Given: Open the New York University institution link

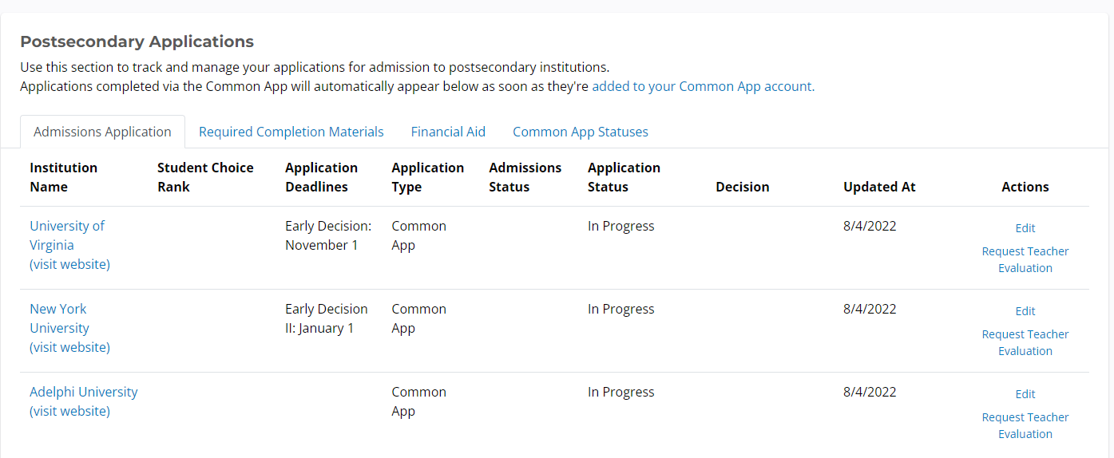Looking at the screenshot, I should (59, 318).
